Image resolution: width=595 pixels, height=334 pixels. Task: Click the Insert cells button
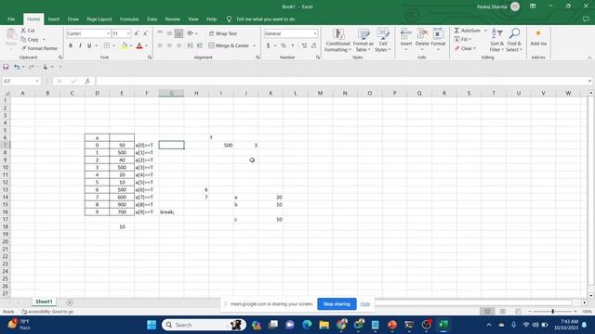coord(406,39)
